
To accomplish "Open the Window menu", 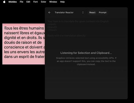I will 53,2.
